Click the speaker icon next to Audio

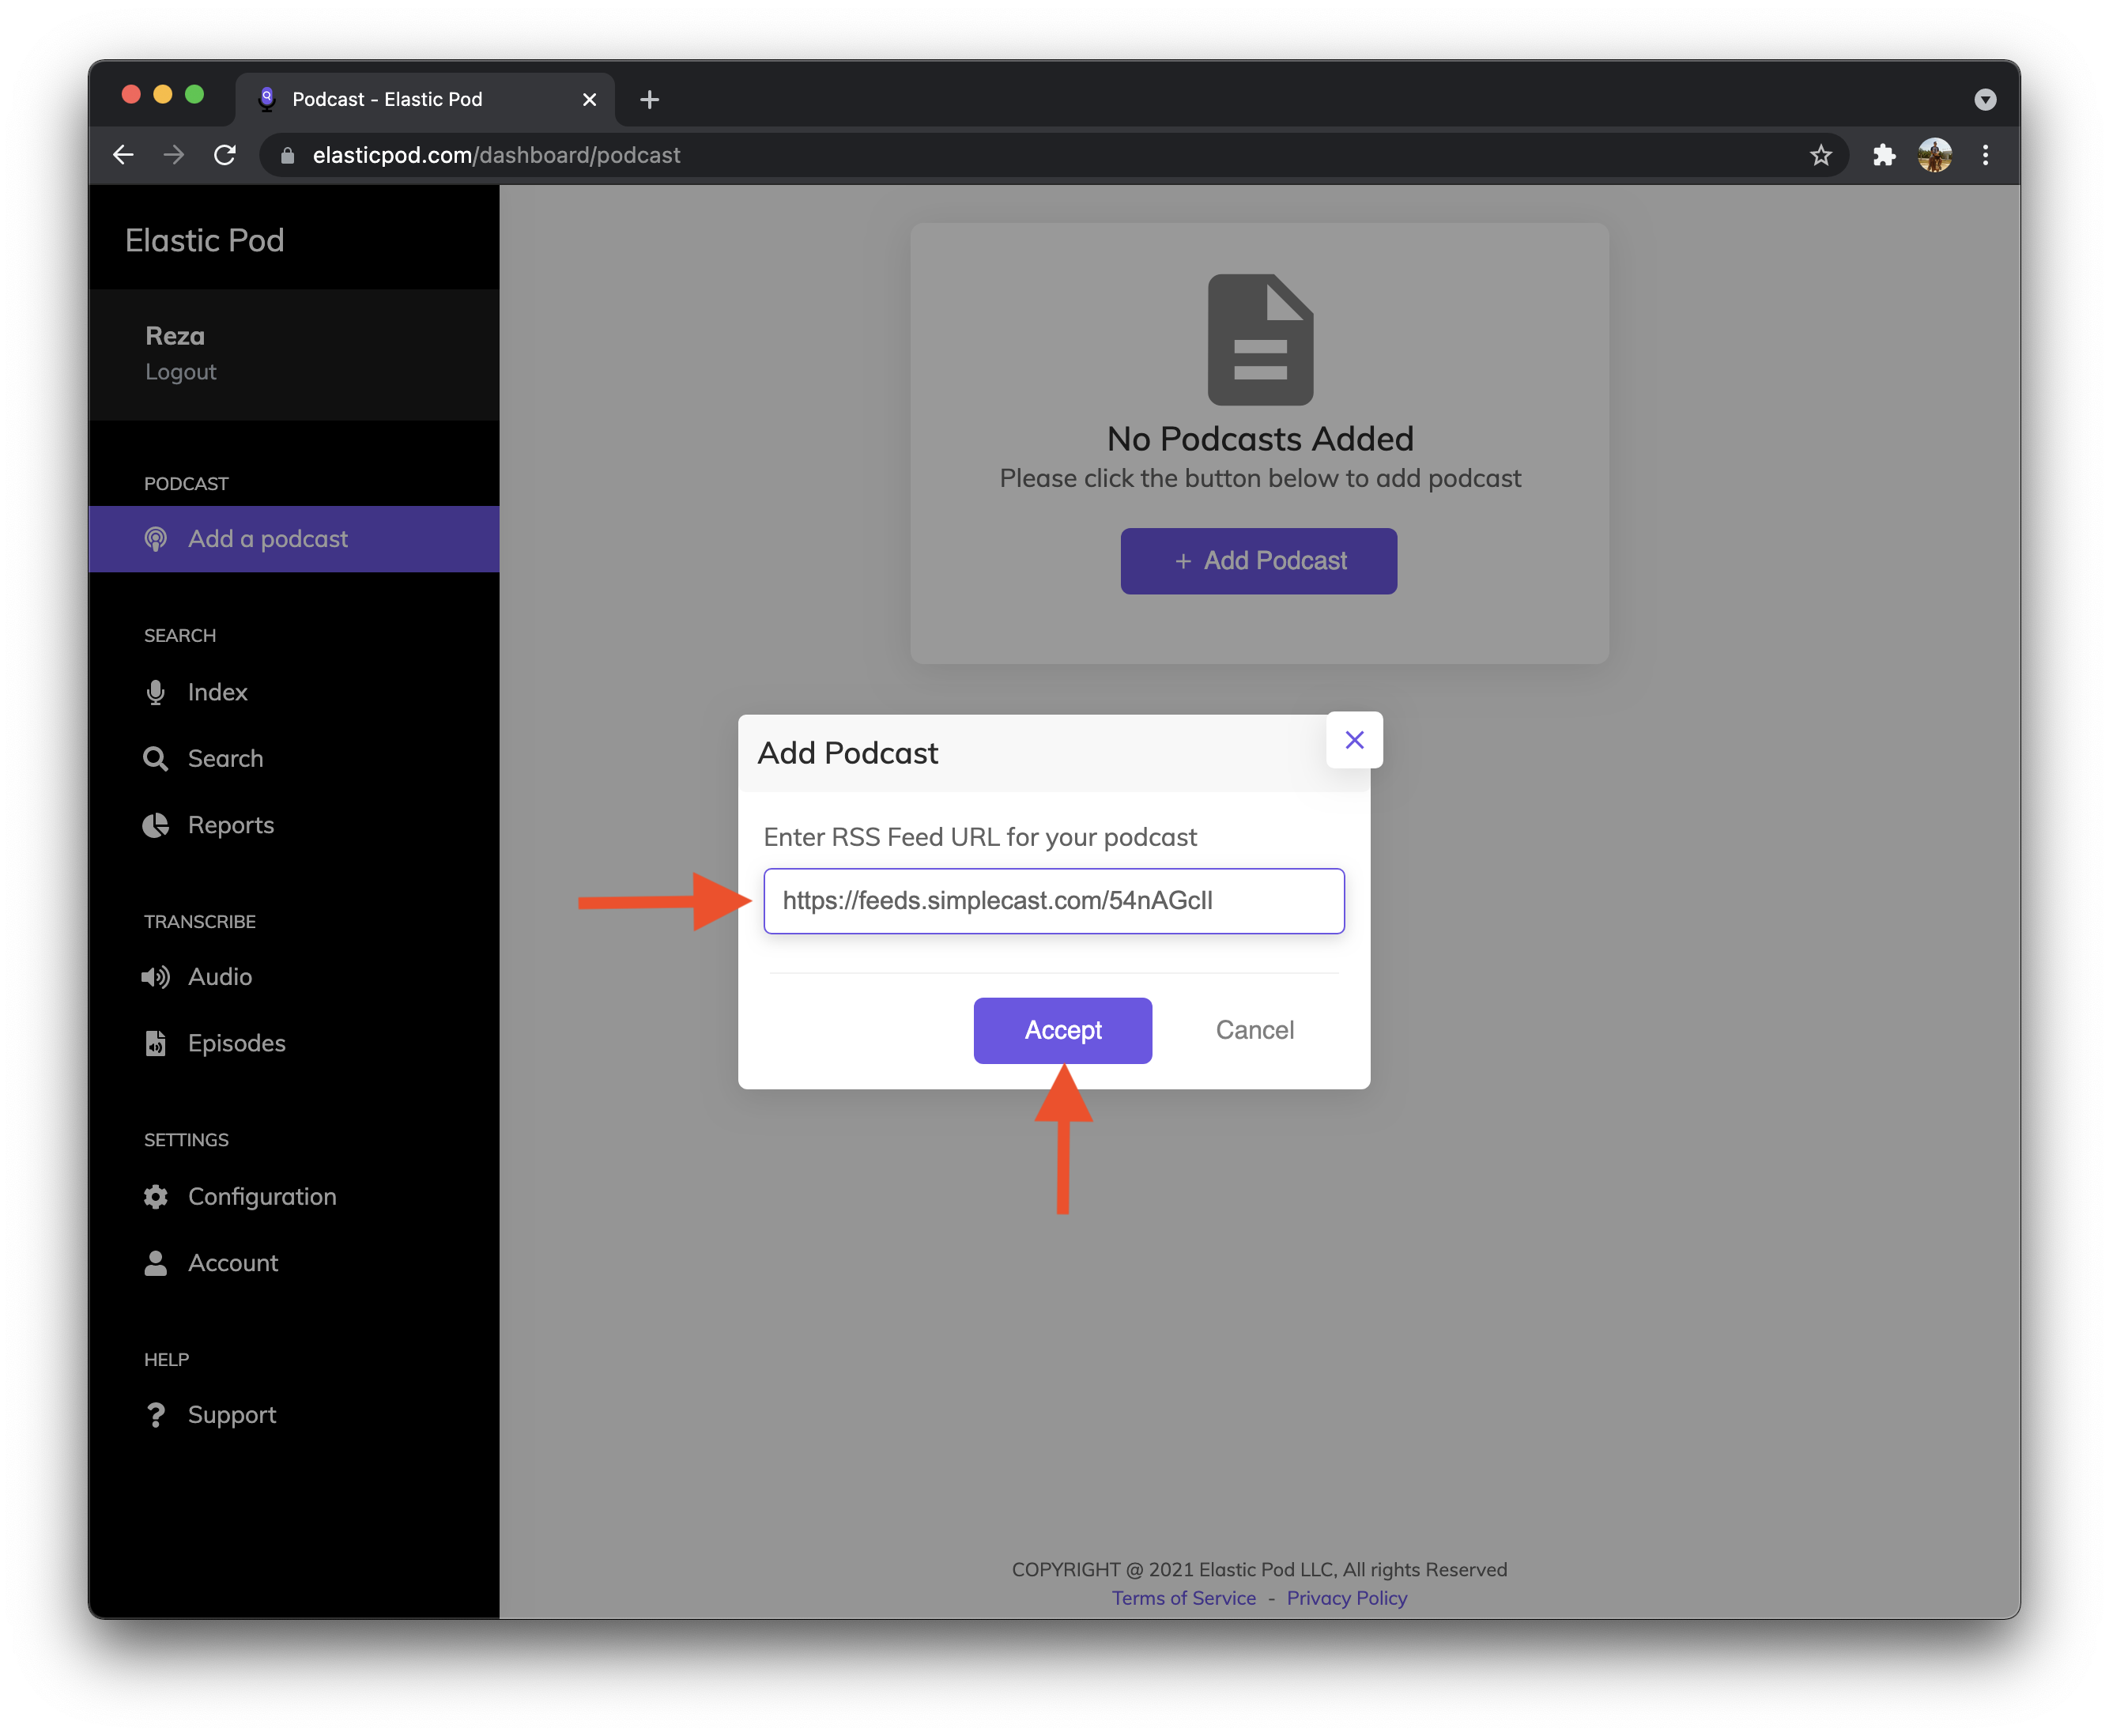[x=155, y=977]
